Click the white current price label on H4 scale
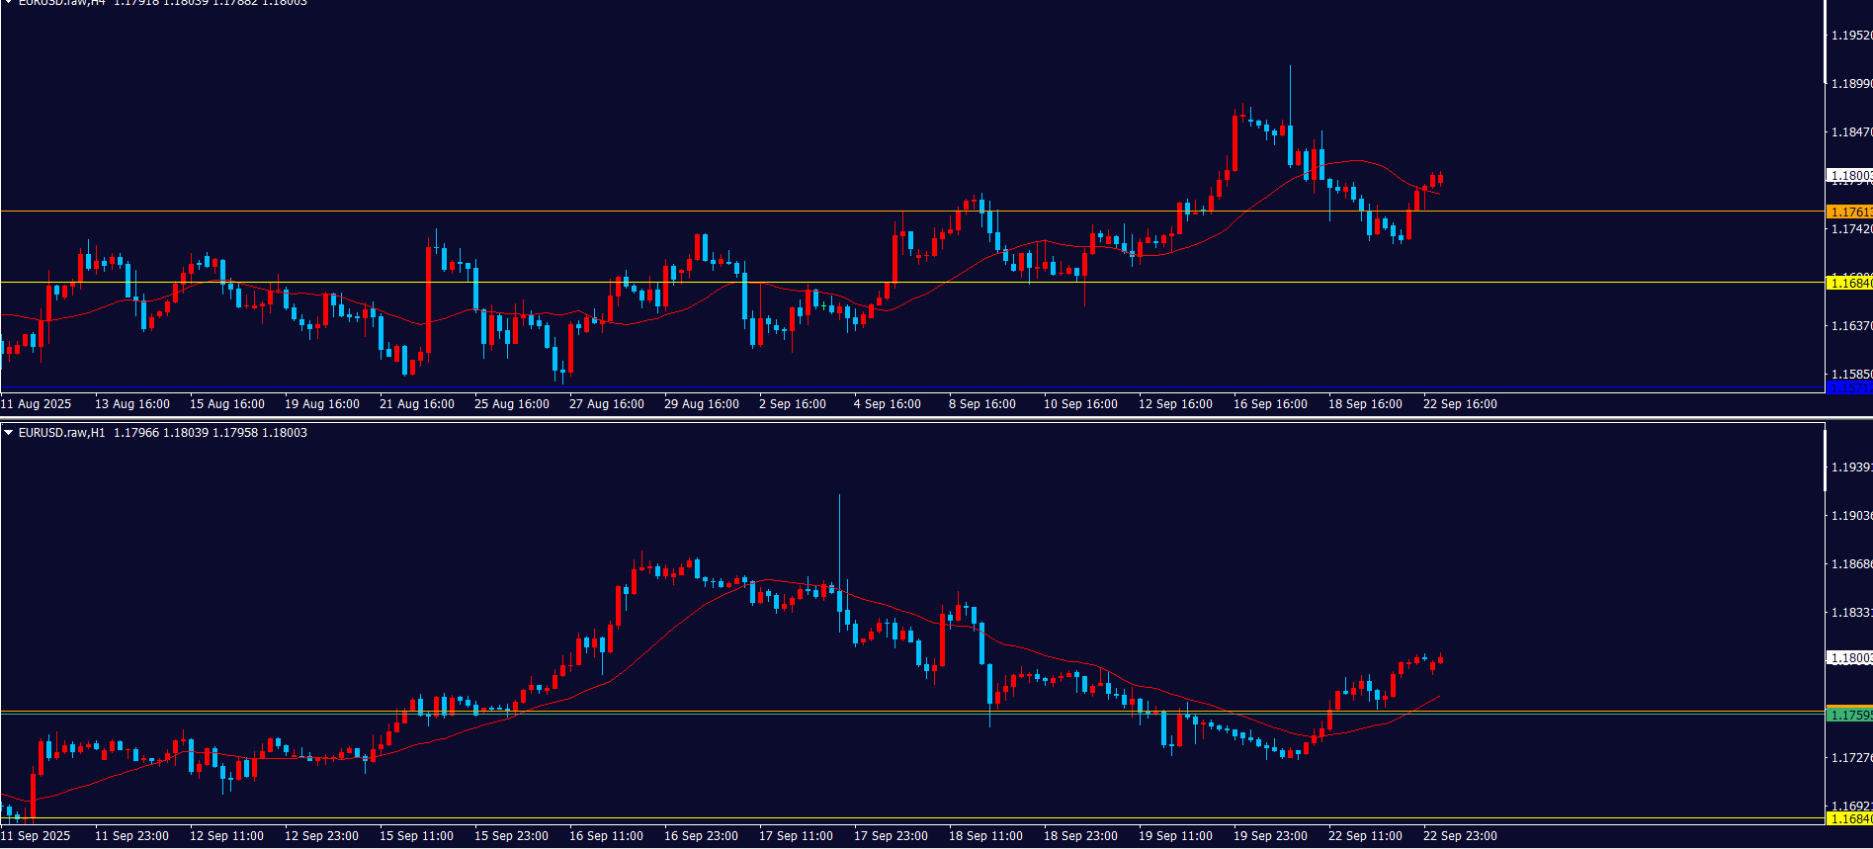This screenshot has height=849, width=1873. tap(1848, 175)
